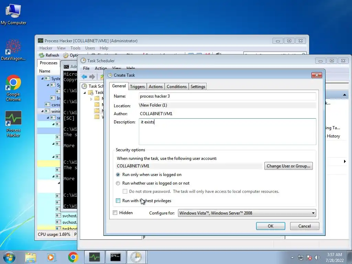Click the Options gear icon in Process Hacker
Viewport: 352px width, 264px height.
tap(66, 55)
